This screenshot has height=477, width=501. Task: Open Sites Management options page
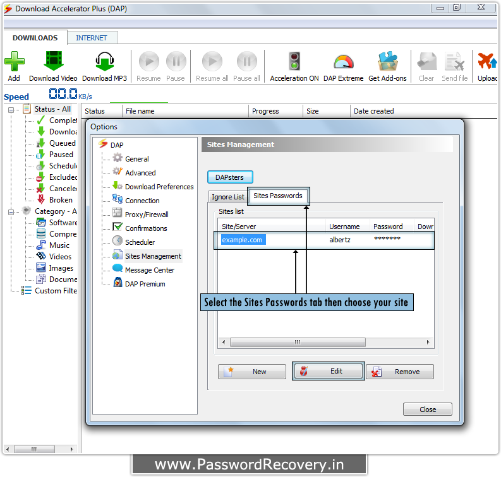[147, 256]
